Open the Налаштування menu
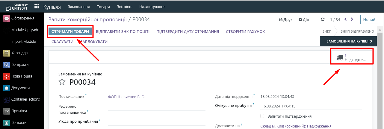The image size is (384, 129). 152,7
